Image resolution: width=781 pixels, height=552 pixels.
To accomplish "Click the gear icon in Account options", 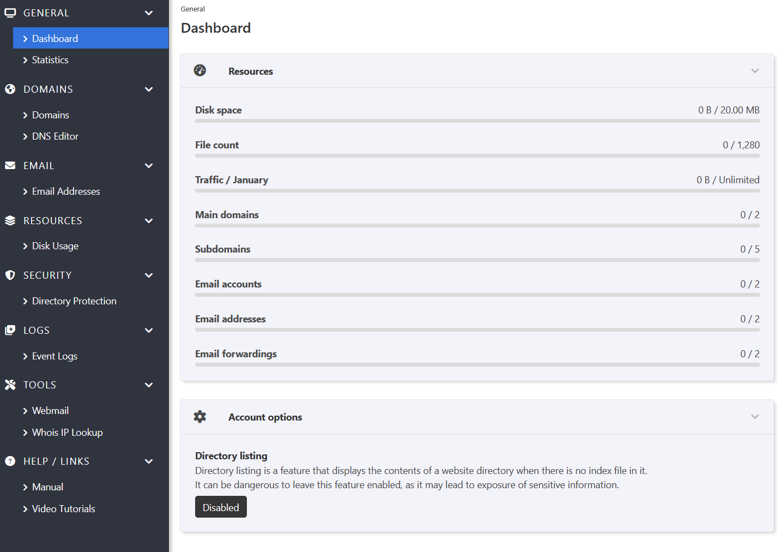I will point(200,417).
